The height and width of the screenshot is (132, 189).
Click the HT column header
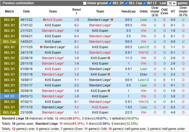pos(173,11)
